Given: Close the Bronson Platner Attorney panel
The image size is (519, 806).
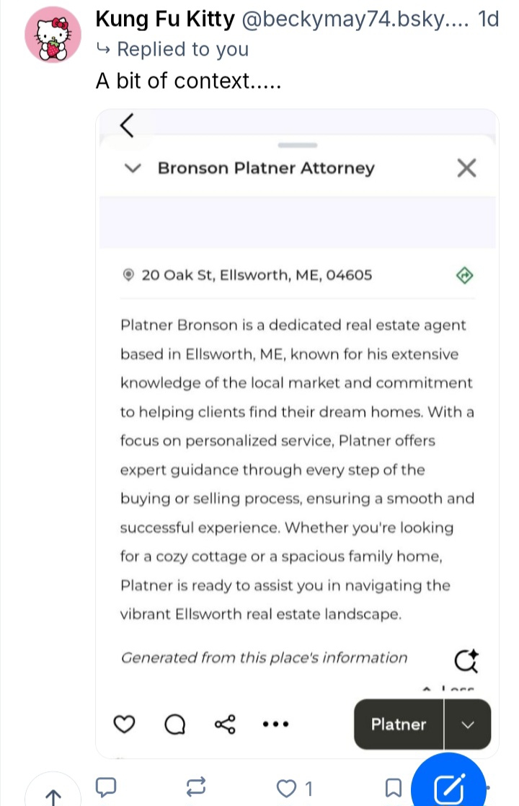Looking at the screenshot, I should click(467, 168).
